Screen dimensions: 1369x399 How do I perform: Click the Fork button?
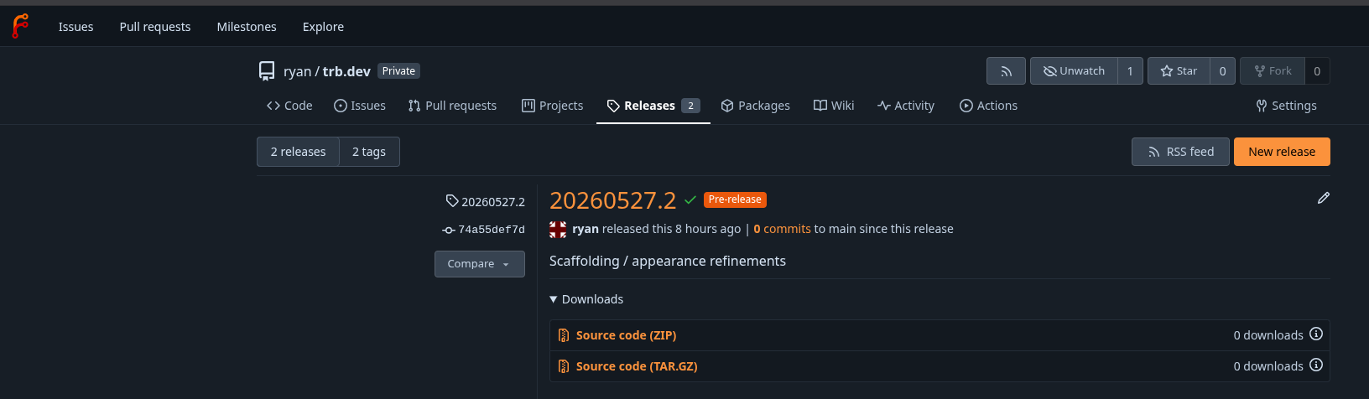pyautogui.click(x=1273, y=71)
